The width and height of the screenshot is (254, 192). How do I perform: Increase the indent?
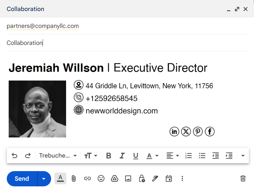tap(229, 156)
